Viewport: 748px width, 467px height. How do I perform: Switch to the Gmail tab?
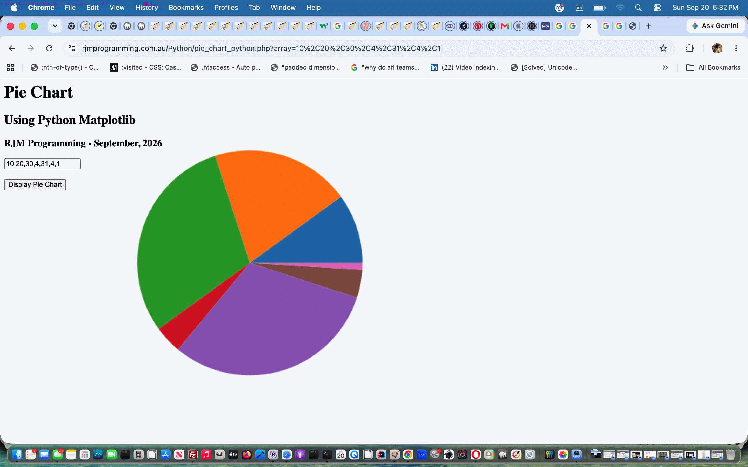(505, 26)
